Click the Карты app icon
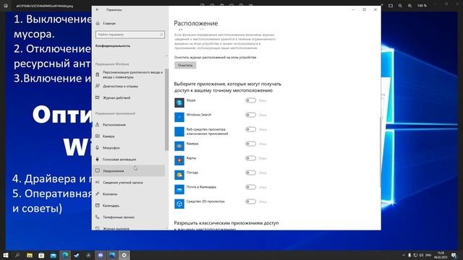The image size is (463, 260). point(179,160)
